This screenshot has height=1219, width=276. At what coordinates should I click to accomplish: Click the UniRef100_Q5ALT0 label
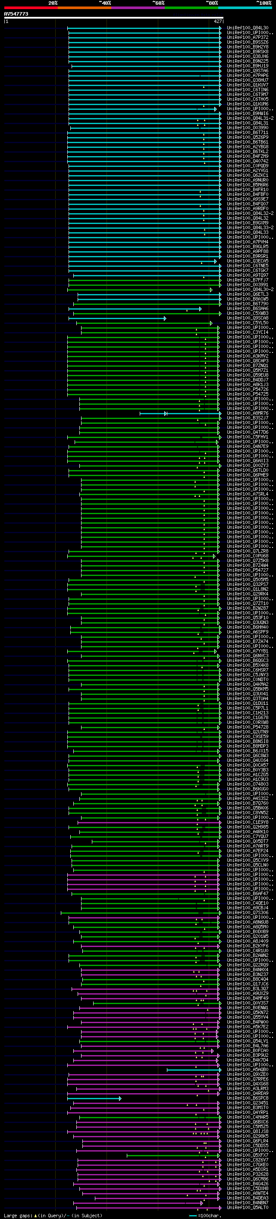[x=248, y=1208]
